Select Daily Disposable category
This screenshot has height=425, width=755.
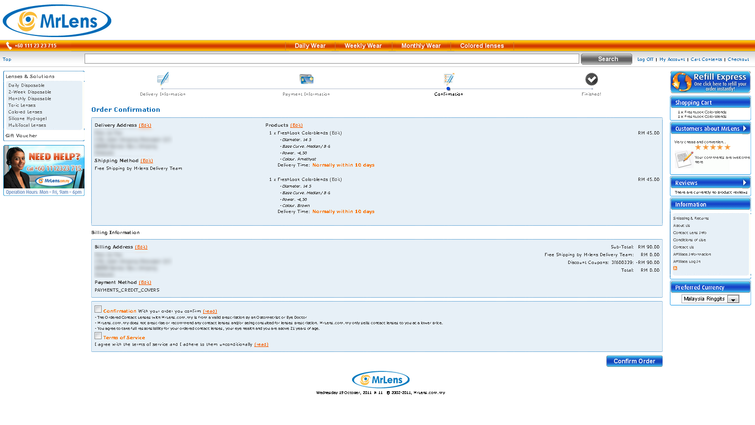point(27,86)
